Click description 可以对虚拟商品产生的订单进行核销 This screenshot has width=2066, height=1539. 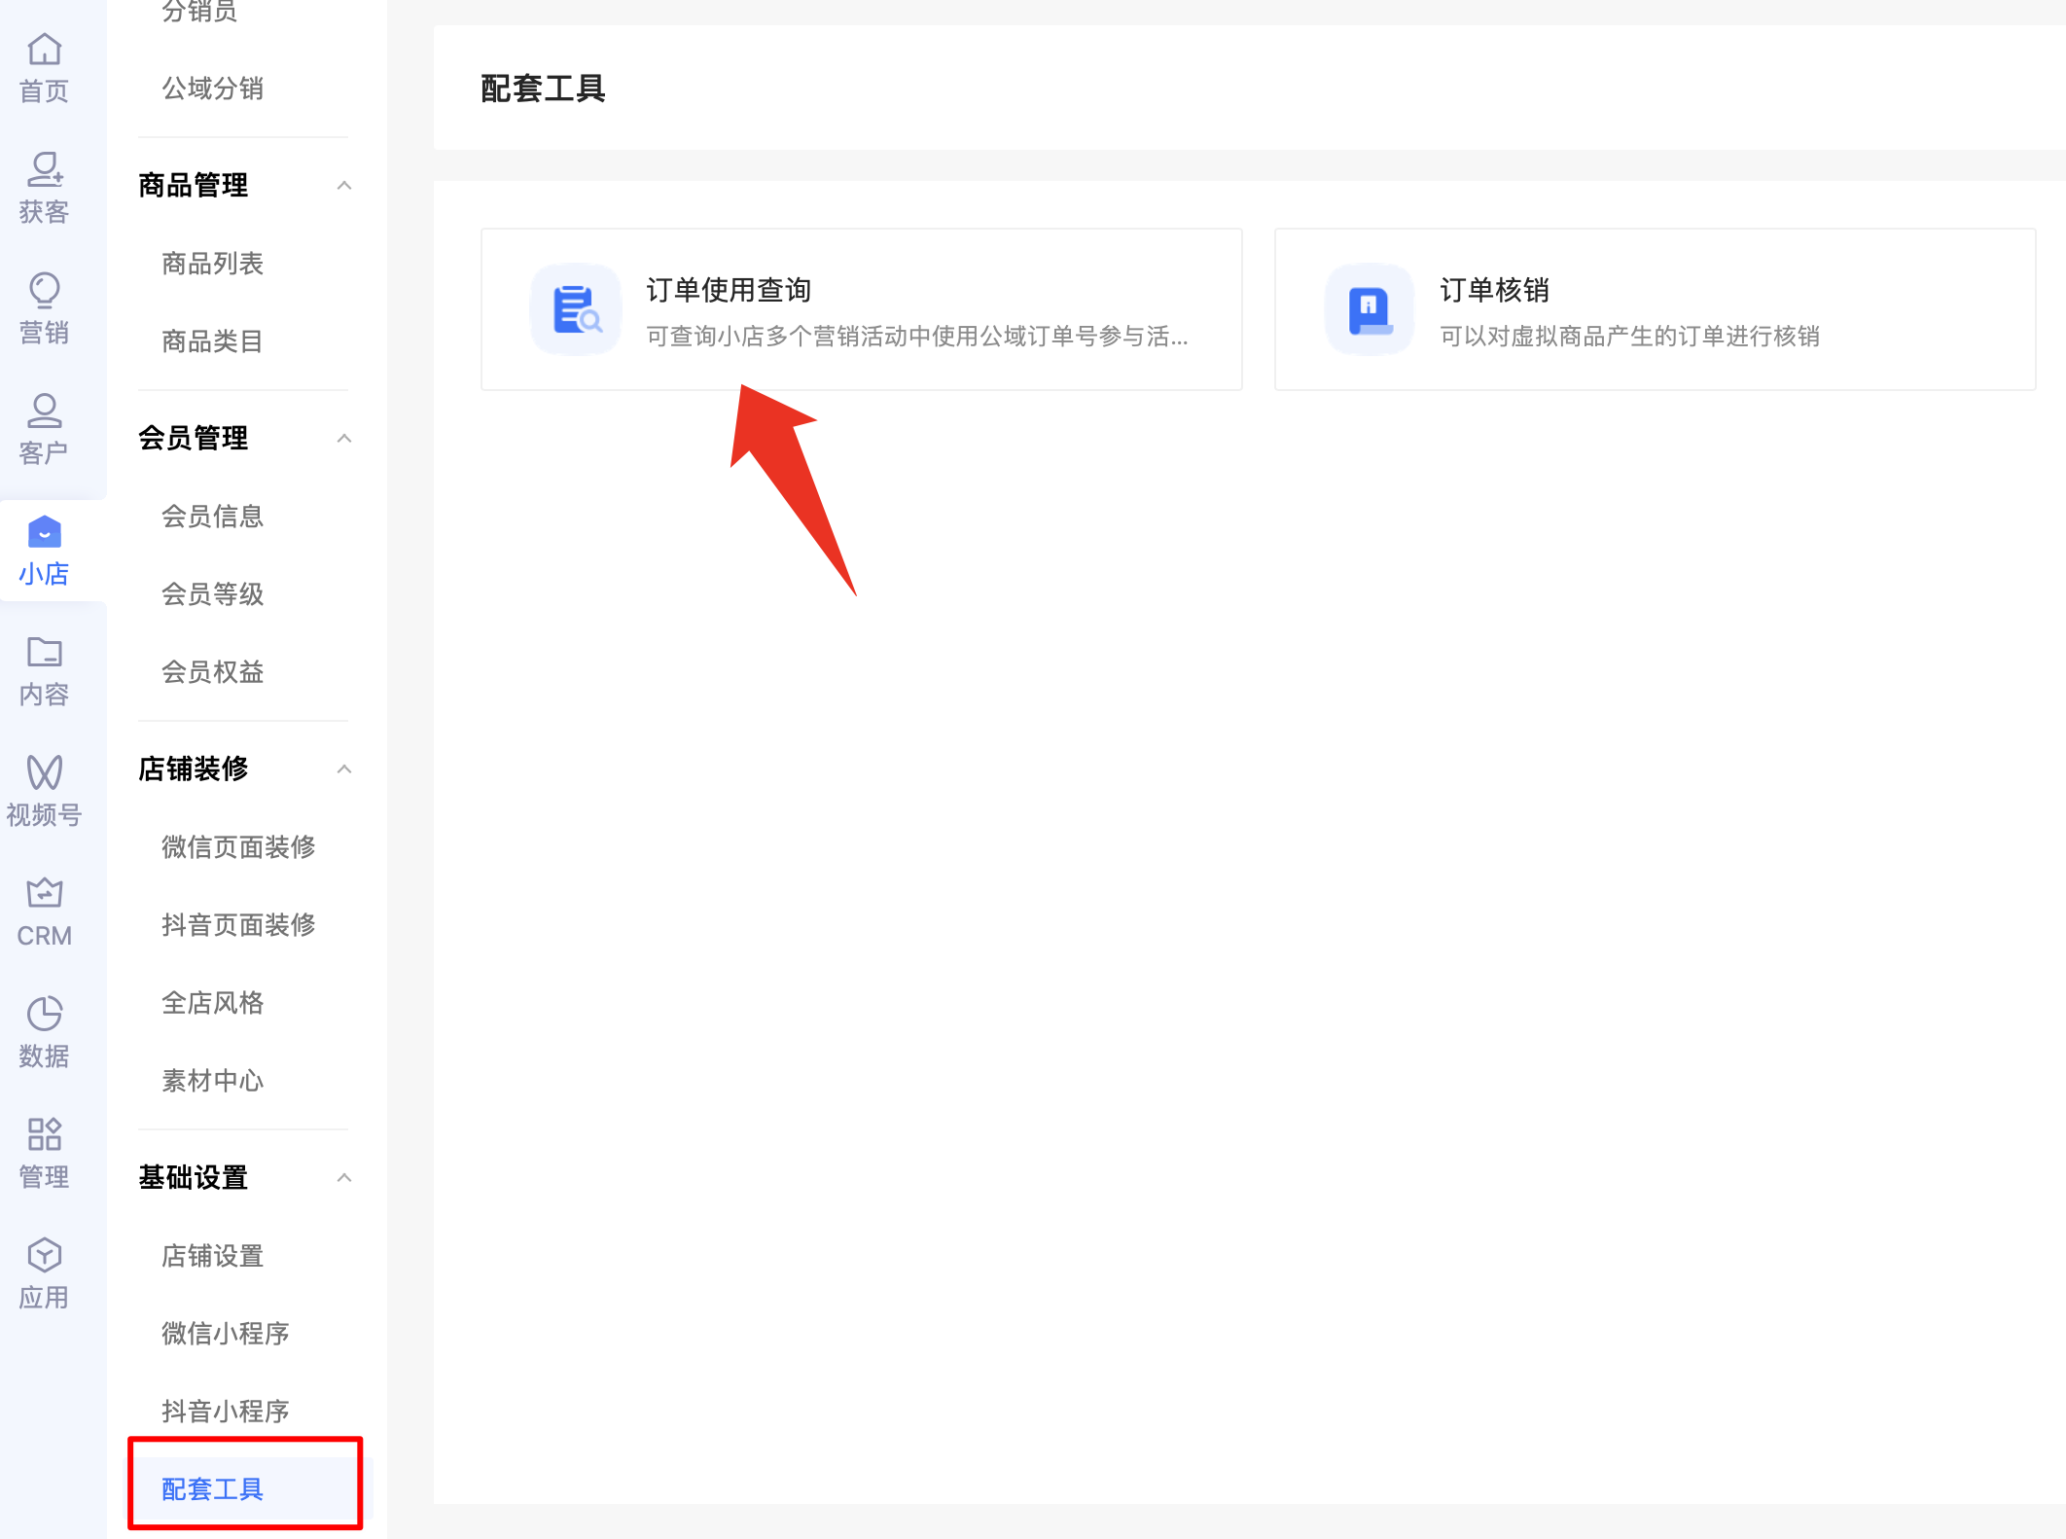coord(1630,337)
